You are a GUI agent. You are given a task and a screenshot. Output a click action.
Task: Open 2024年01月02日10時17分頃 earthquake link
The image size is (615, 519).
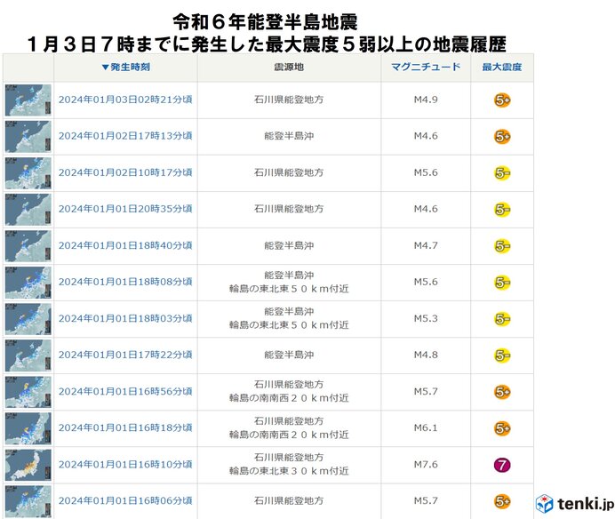click(125, 172)
